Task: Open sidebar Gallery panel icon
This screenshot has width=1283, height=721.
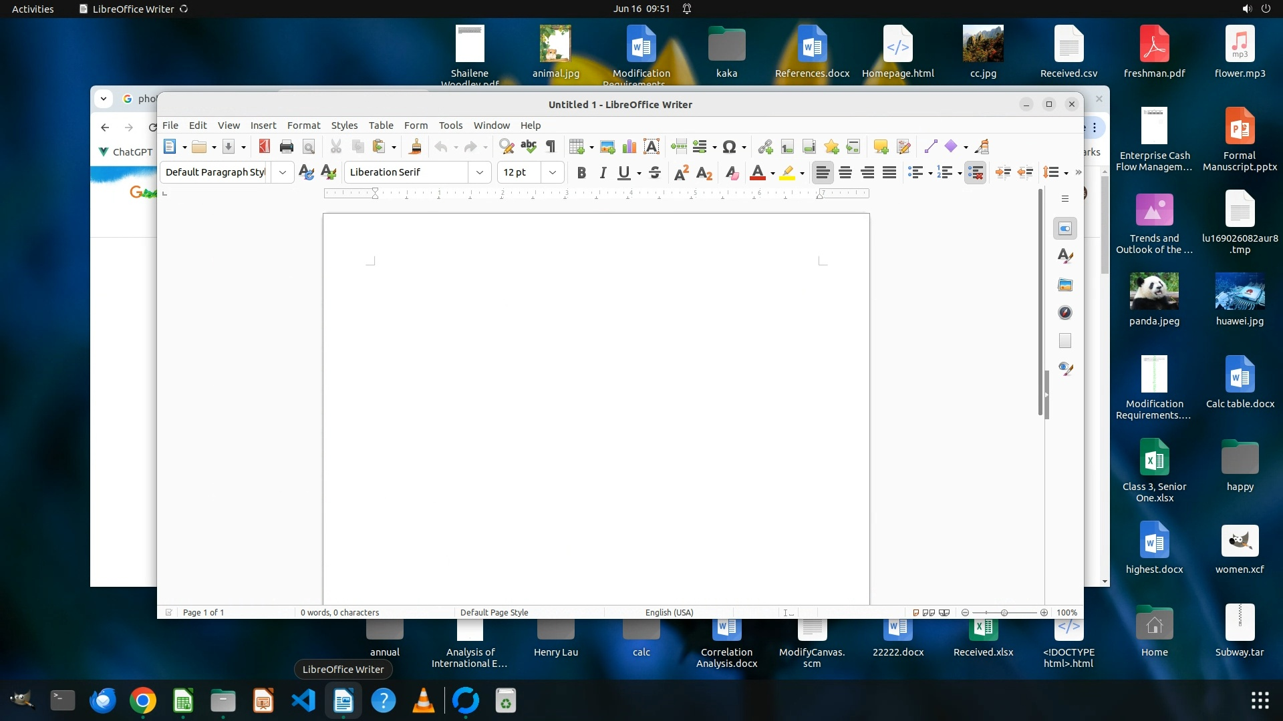Action: tap(1065, 285)
